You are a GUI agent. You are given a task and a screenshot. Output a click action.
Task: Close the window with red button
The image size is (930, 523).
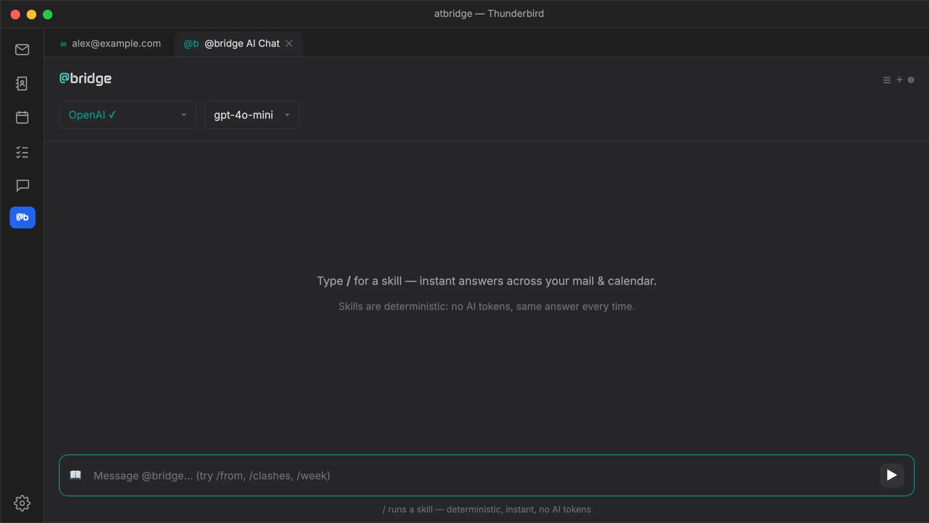click(15, 15)
